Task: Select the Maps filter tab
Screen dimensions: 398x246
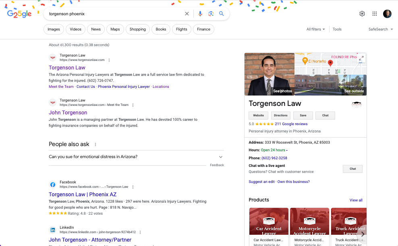Action: pyautogui.click(x=115, y=29)
